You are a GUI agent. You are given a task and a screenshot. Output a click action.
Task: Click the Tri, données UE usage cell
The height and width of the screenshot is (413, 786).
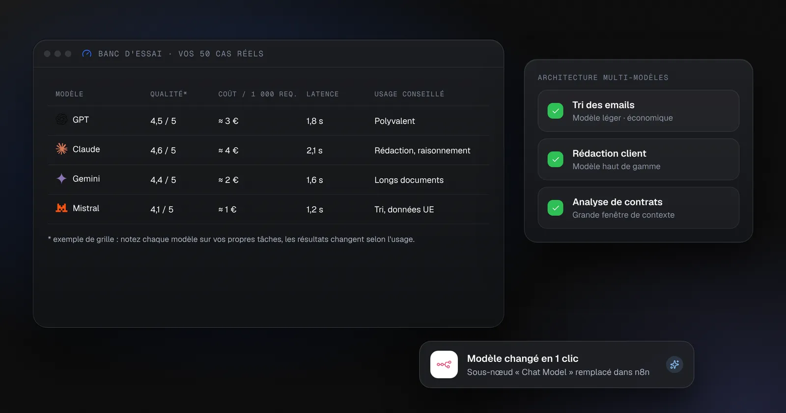point(404,209)
